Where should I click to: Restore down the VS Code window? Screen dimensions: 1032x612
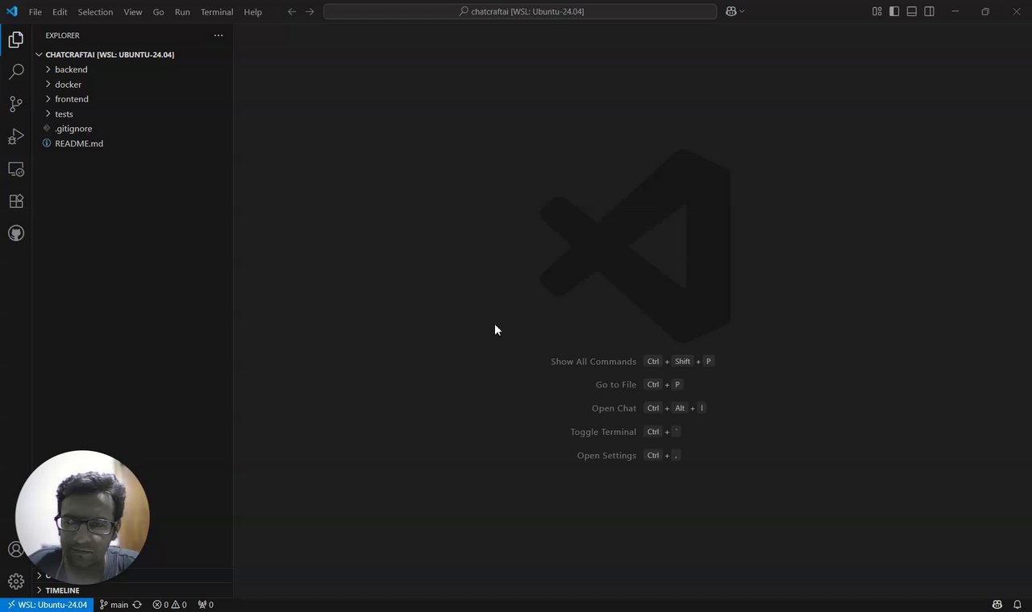coord(985,11)
